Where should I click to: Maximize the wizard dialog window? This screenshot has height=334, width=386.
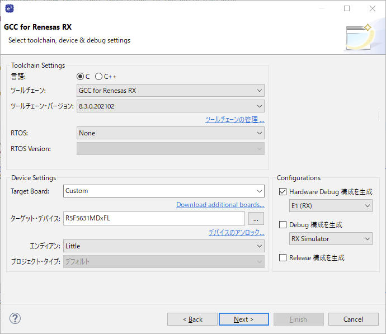pos(347,8)
